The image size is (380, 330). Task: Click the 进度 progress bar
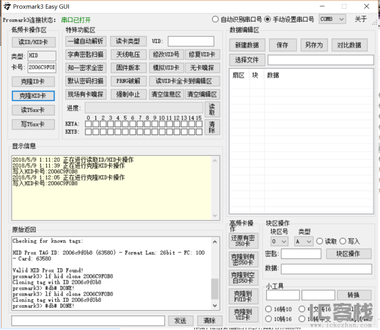point(144,108)
